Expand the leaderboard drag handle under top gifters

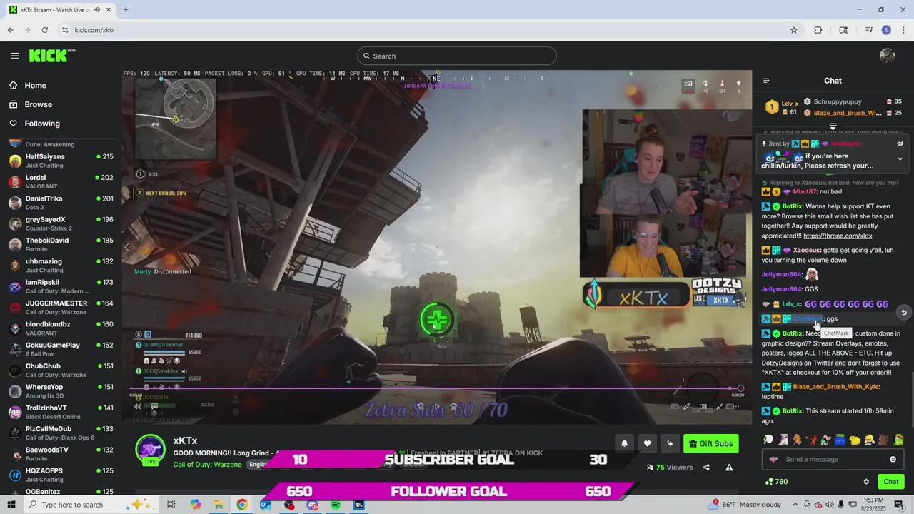833,126
